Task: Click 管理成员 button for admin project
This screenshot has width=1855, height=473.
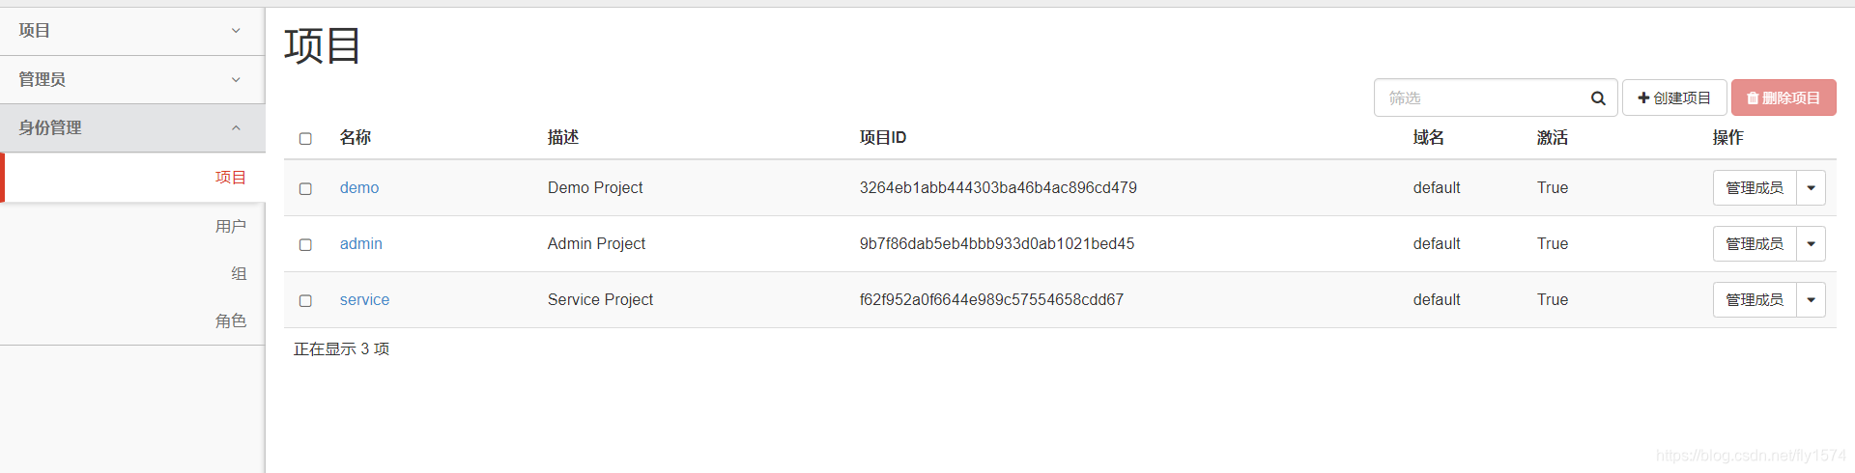Action: [x=1755, y=244]
